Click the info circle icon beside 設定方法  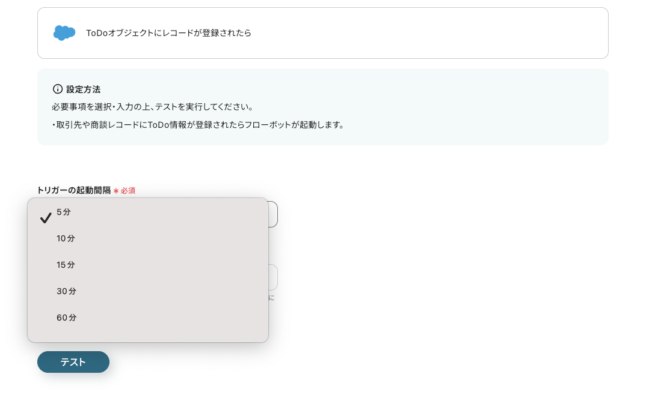coord(58,89)
